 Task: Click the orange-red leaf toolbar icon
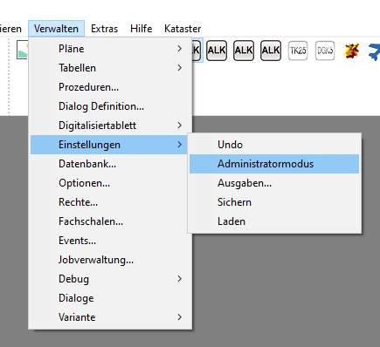351,51
